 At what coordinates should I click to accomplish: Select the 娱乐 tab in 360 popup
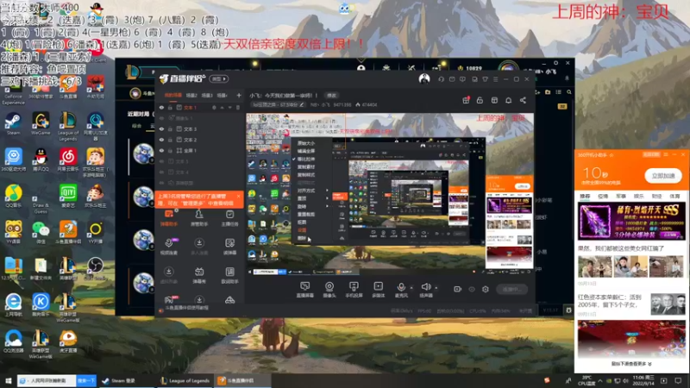pos(638,196)
